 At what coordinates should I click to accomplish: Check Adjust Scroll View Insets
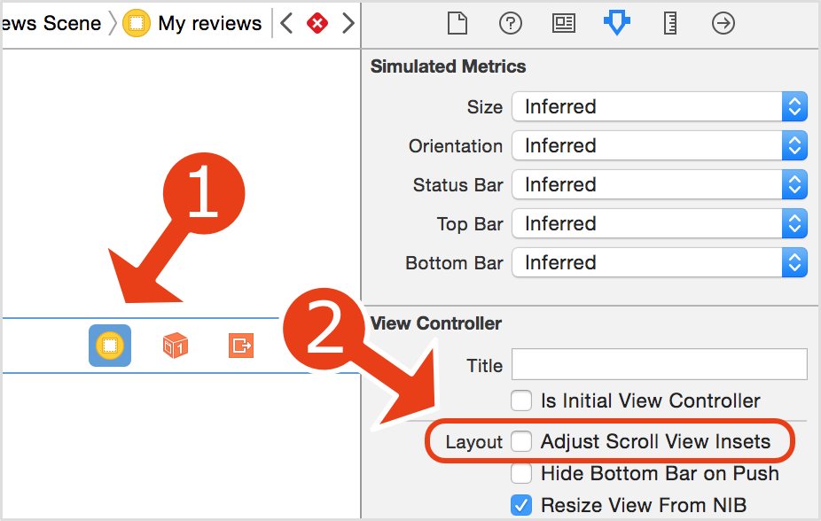coord(521,441)
